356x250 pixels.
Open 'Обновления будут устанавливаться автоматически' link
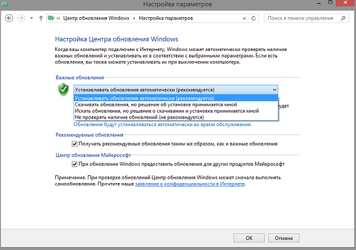[x=163, y=124]
